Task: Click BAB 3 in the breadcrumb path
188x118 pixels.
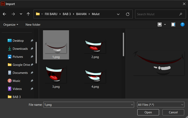Action: [x=67, y=14]
